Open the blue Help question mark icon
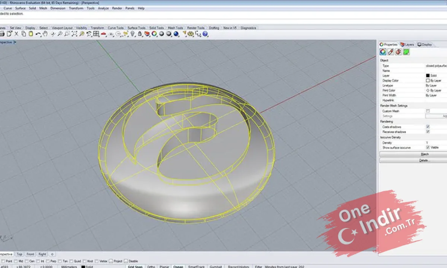 205,34
